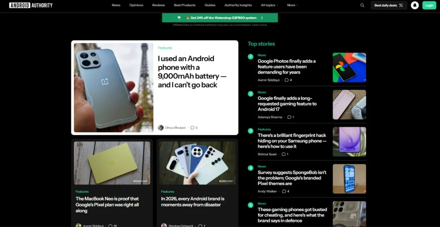Click Android 17 gaming controller thumbnail
Screen dimensions: 440x227
click(349, 105)
